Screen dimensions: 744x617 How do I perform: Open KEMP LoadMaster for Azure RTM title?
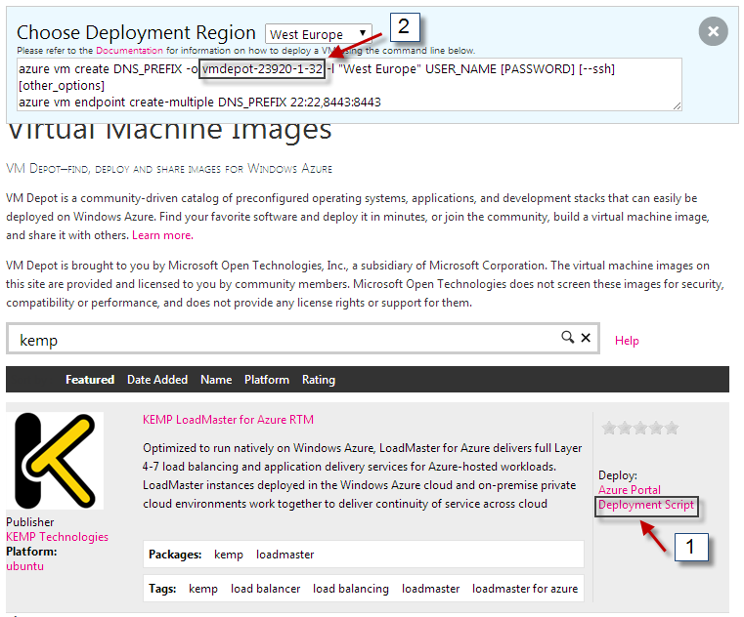(228, 419)
